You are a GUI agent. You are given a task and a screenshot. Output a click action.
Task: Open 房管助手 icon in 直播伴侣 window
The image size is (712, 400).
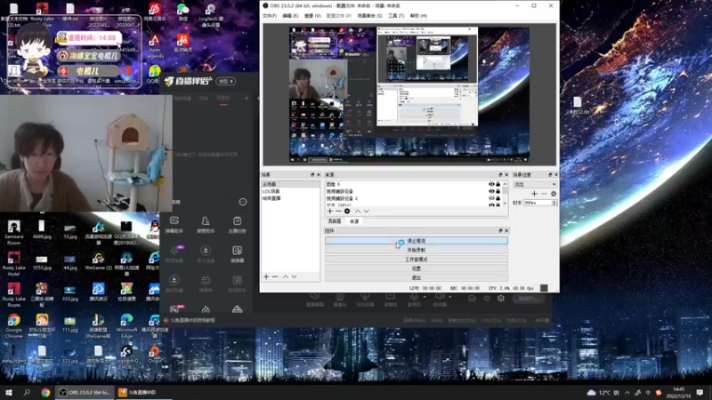pos(206,224)
